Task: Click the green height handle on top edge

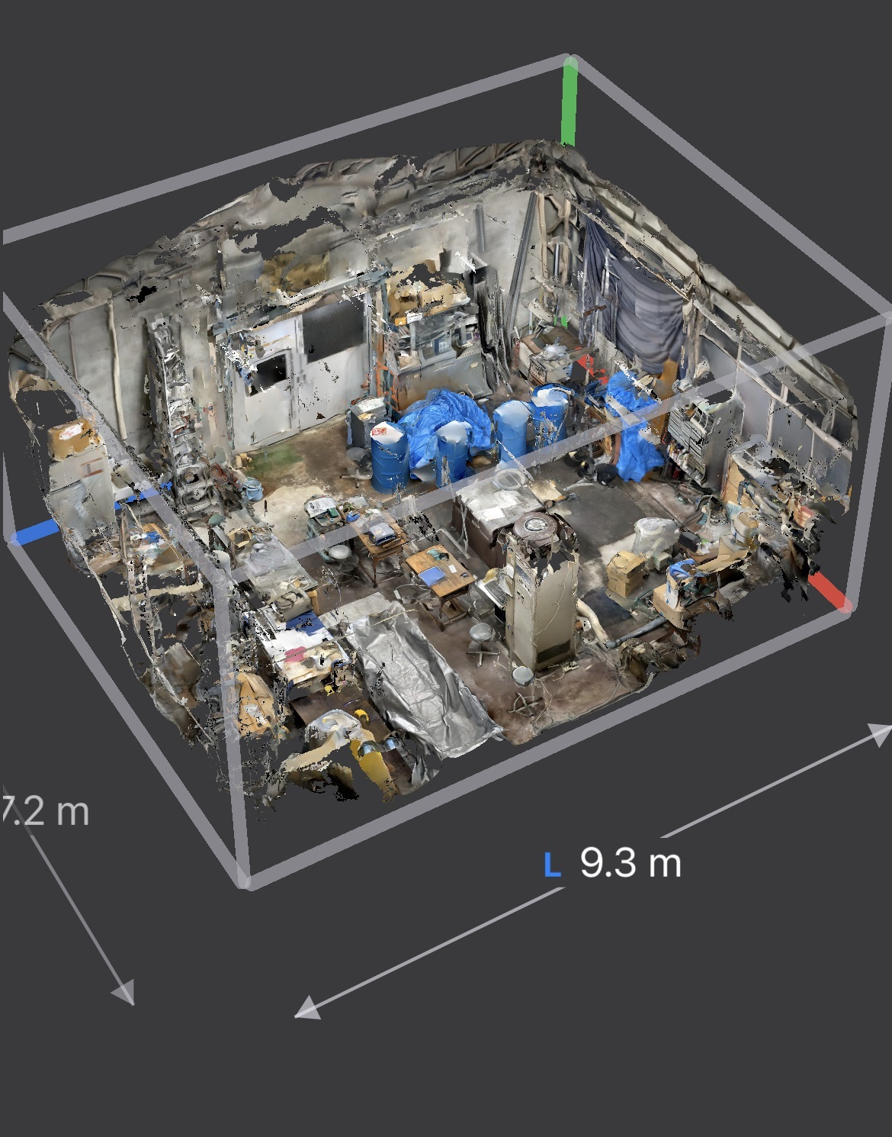Action: pyautogui.click(x=569, y=103)
